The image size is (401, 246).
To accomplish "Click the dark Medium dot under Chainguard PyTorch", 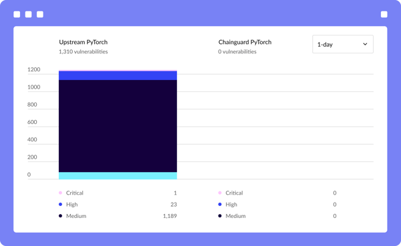I will coord(220,215).
